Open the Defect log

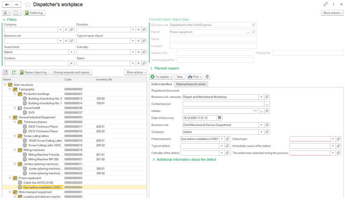point(34,13)
